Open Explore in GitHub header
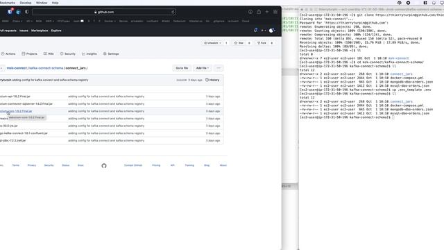The width and height of the screenshot is (444, 250). 56,31
